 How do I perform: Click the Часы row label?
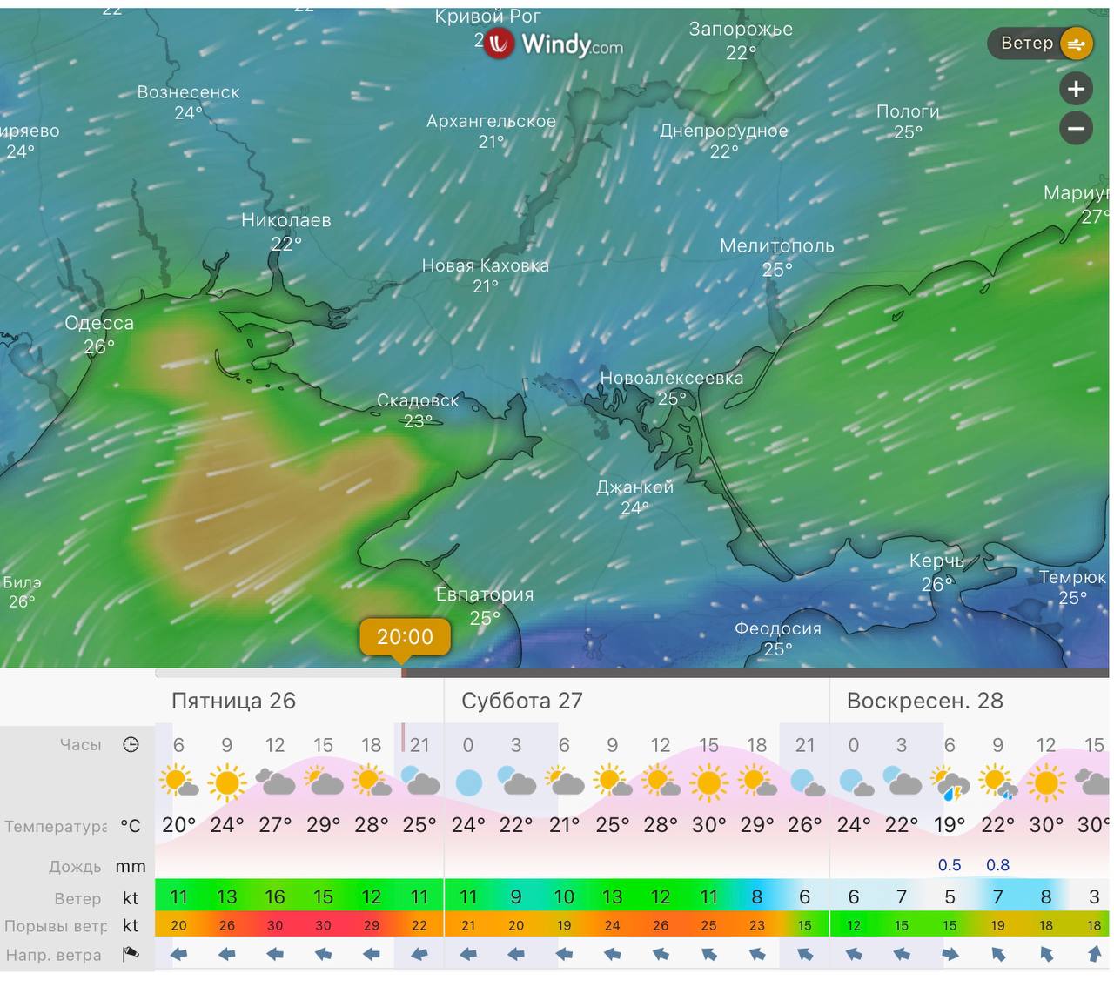pos(80,744)
